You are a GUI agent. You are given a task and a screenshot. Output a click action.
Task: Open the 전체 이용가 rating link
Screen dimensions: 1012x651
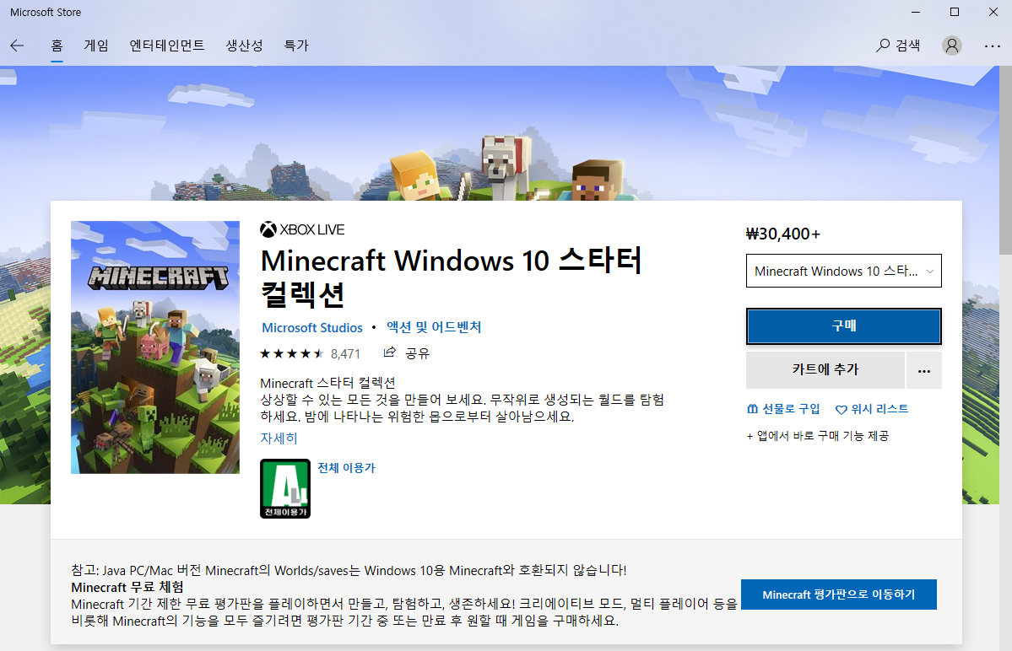[x=346, y=468]
